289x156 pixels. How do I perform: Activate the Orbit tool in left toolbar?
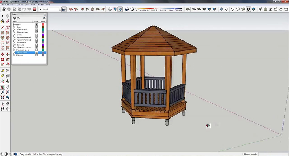[x=3, y=87]
